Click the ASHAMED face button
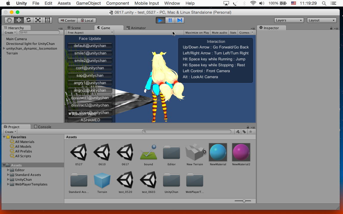343x214 pixels. pos(90,120)
